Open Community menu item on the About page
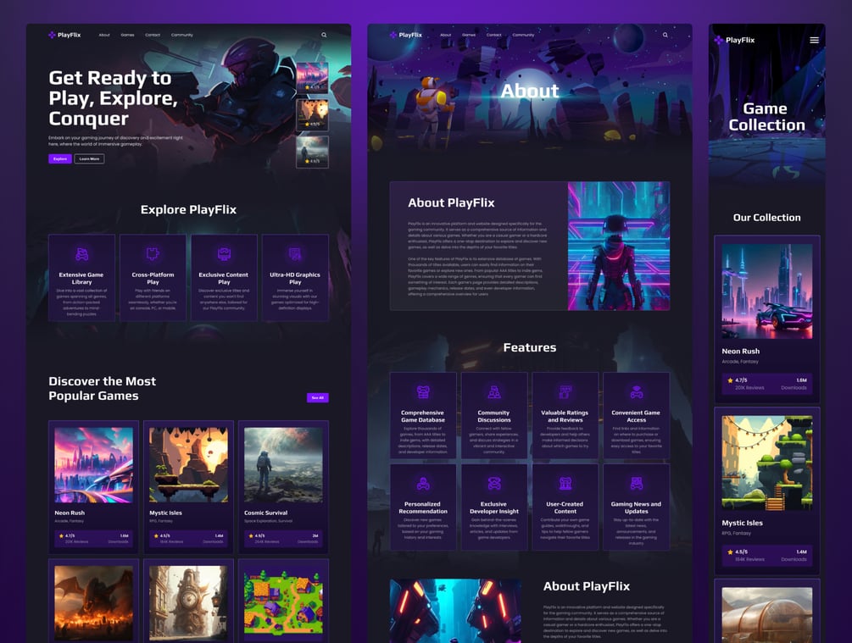This screenshot has height=643, width=852. pyautogui.click(x=523, y=35)
